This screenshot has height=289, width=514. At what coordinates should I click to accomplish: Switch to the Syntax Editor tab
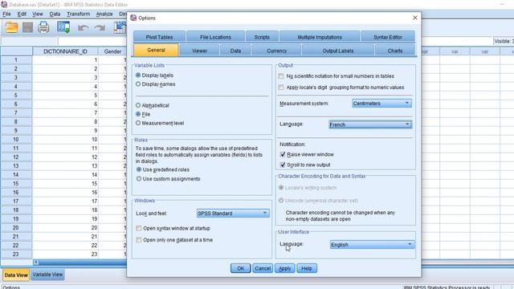pos(388,37)
